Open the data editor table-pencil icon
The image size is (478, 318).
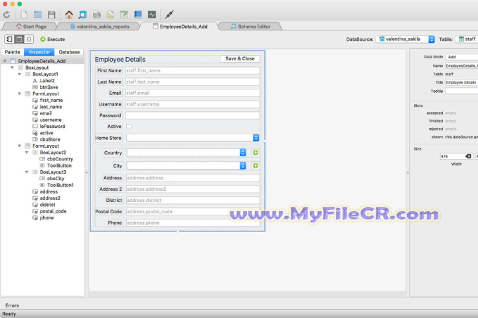[124, 15]
